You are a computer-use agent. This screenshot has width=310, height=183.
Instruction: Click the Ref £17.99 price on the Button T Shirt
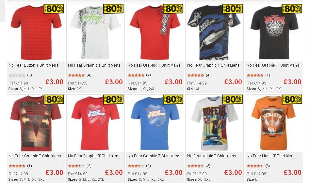pos(18,83)
